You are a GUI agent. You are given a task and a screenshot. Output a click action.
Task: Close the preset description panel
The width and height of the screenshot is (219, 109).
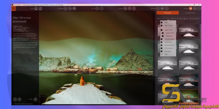[x=36, y=99]
